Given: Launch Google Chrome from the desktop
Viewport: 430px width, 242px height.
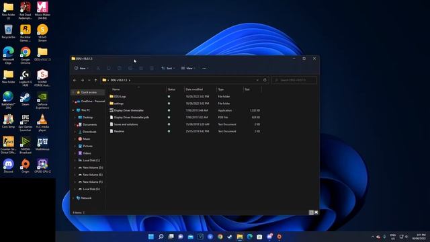Looking at the screenshot, I should pyautogui.click(x=26, y=55).
